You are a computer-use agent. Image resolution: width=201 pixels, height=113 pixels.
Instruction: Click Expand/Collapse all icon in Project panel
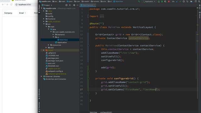pos(70,5)
